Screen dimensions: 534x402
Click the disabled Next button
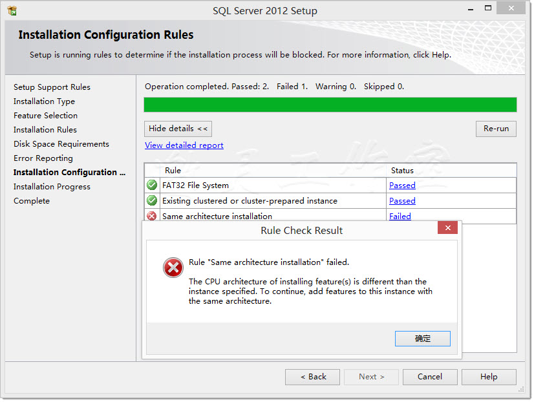click(x=371, y=377)
